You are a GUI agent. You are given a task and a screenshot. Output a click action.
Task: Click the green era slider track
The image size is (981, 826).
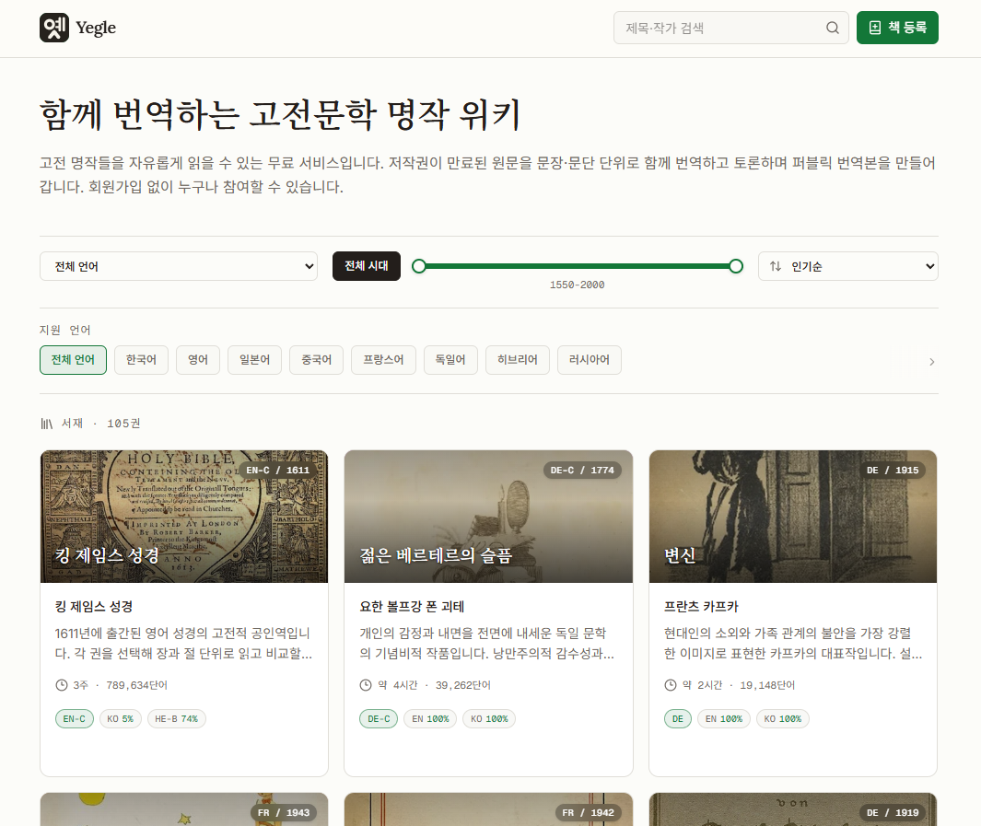[x=578, y=266]
